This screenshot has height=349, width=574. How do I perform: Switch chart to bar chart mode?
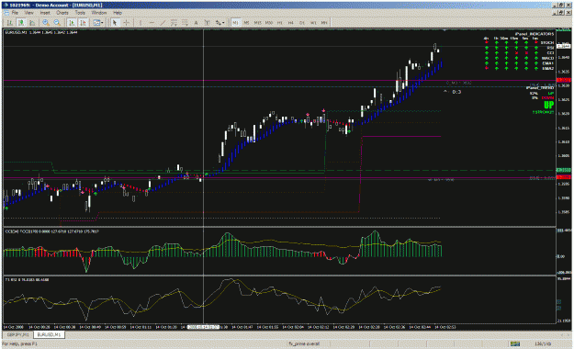point(10,23)
